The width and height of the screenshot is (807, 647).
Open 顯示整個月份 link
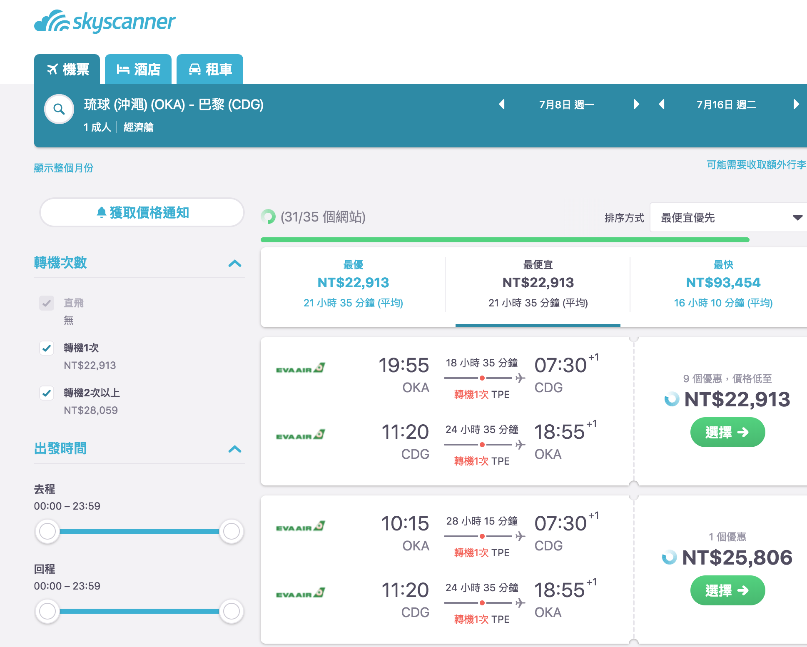coord(64,168)
